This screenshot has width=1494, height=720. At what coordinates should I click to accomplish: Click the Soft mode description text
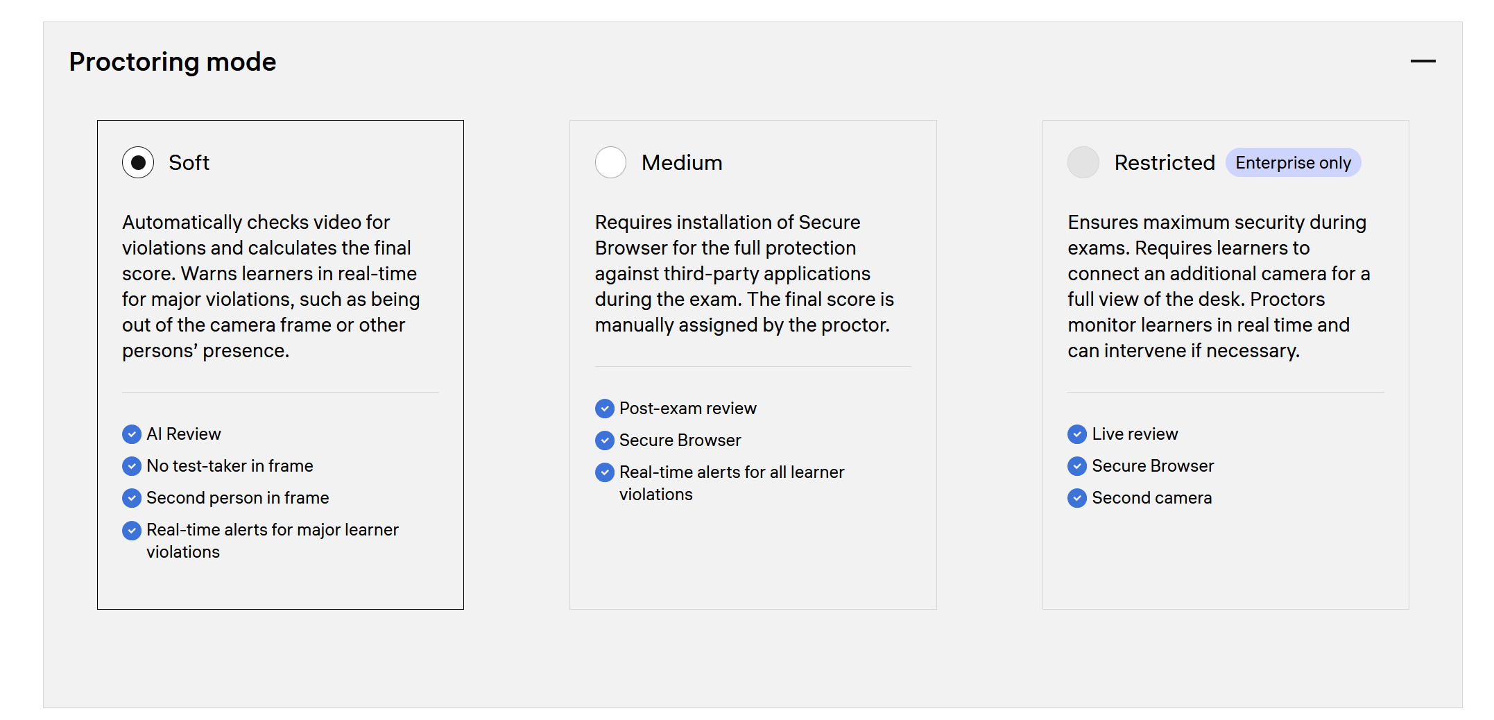pyautogui.click(x=271, y=286)
